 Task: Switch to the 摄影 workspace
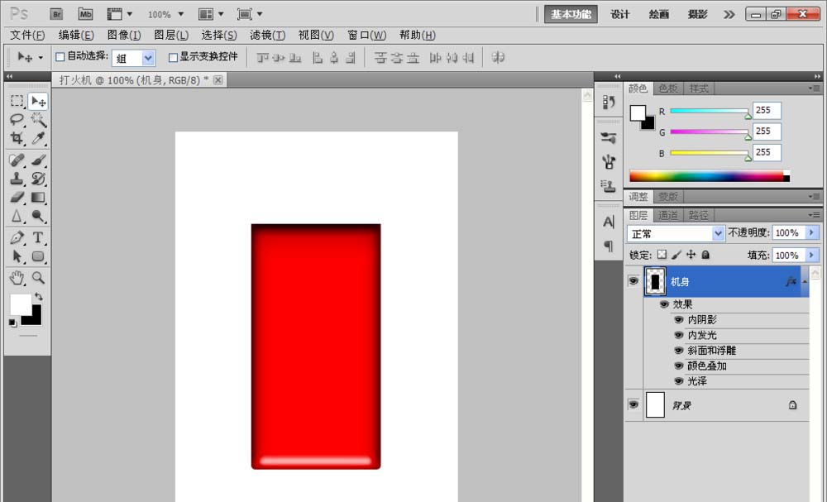pyautogui.click(x=697, y=14)
